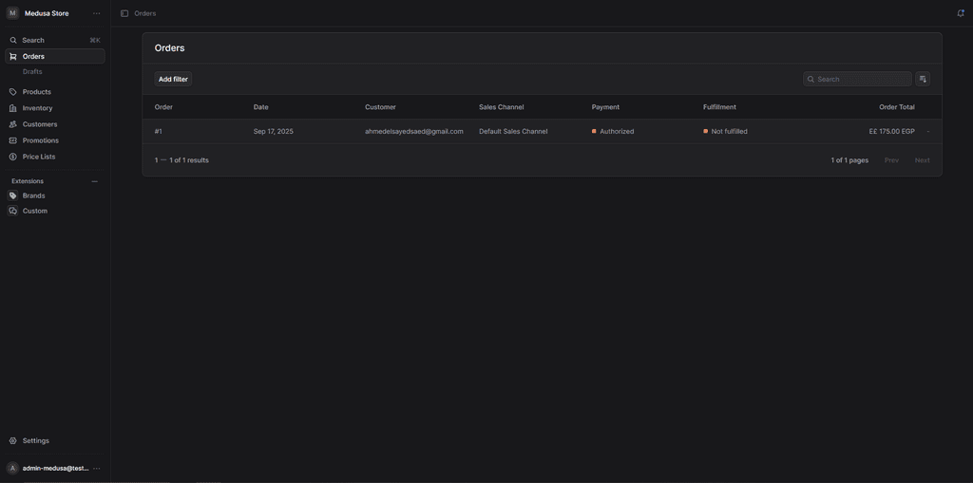Click the Inventory building icon
Viewport: 973px width, 483px height.
(13, 108)
